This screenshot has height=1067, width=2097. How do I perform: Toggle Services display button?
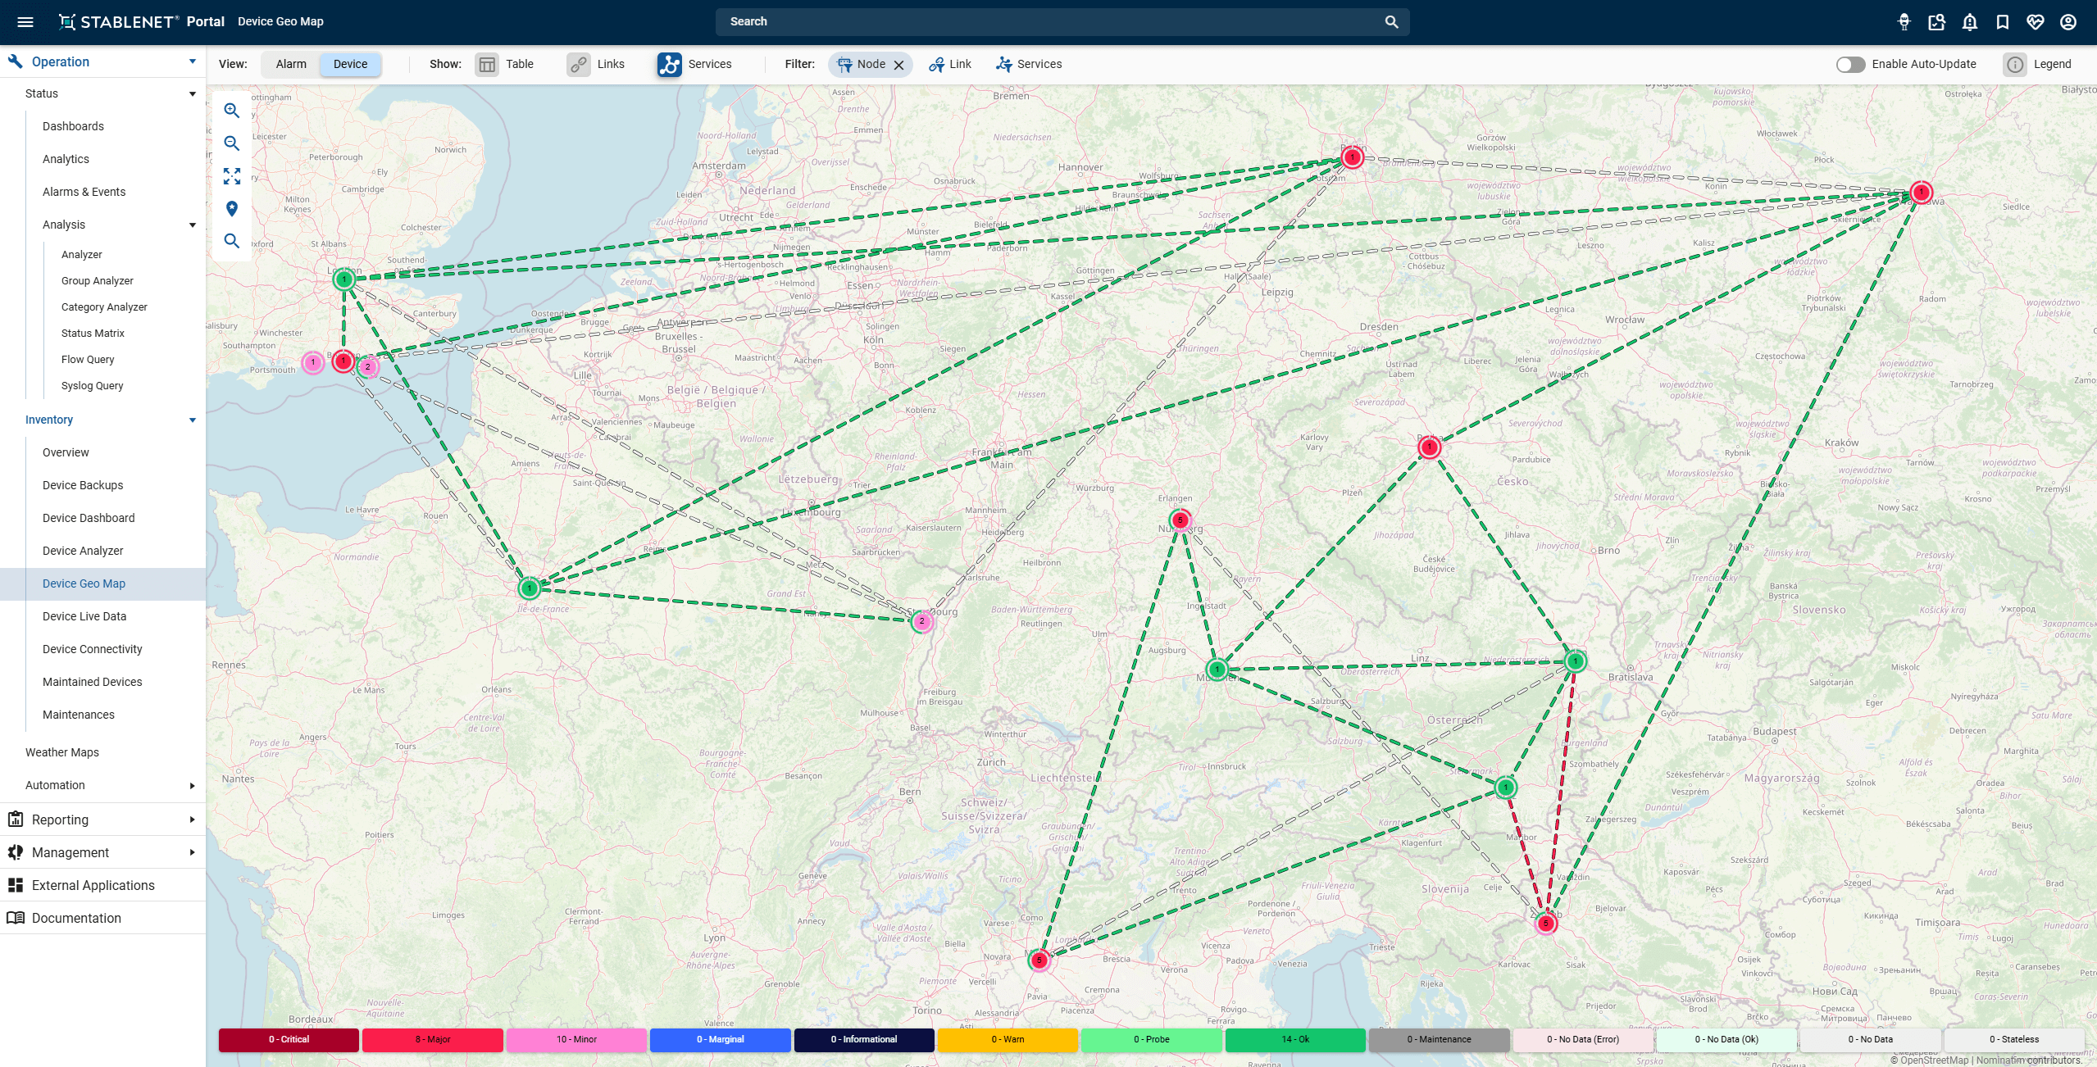(670, 65)
